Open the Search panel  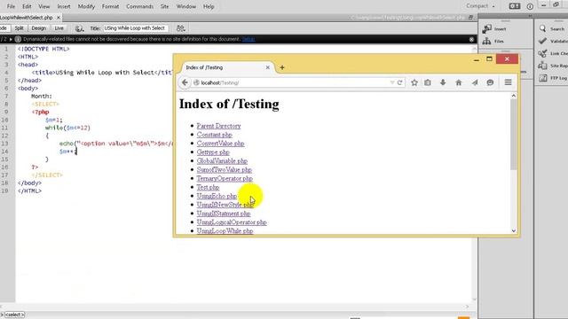(x=551, y=29)
